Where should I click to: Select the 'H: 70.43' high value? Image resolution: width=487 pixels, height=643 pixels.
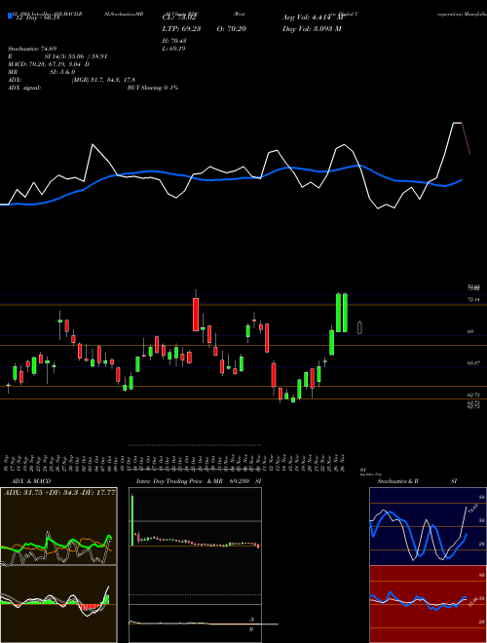(x=174, y=41)
